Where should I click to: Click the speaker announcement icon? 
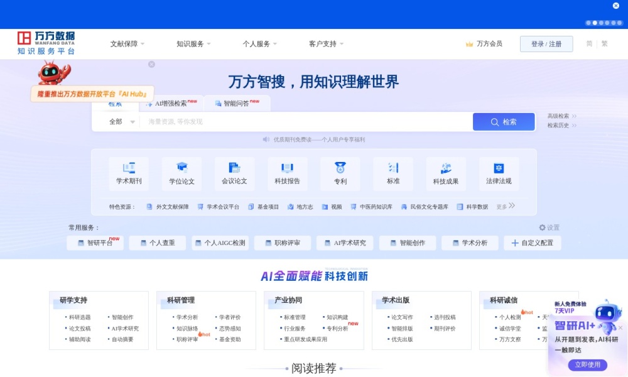(x=266, y=139)
